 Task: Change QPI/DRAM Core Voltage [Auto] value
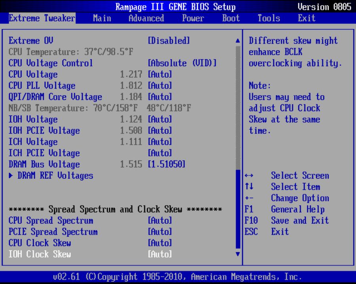click(x=160, y=97)
